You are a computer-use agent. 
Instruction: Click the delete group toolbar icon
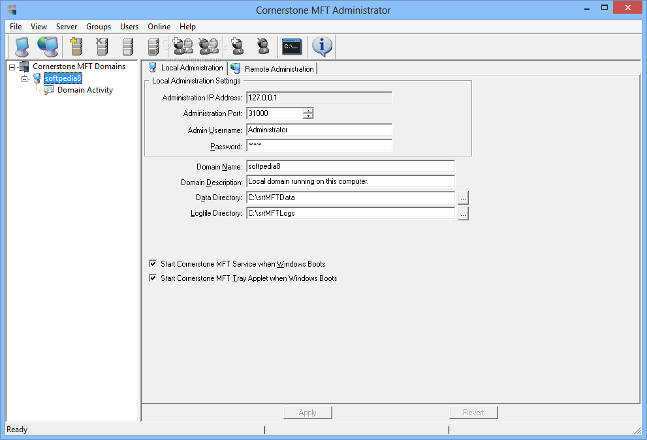pos(209,46)
